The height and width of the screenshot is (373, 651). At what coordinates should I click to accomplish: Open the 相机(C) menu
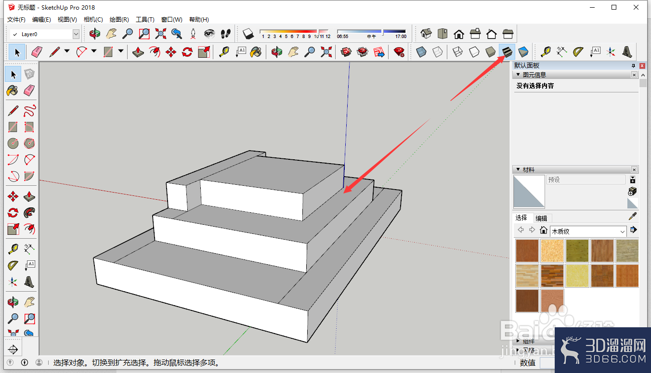[x=93, y=19]
